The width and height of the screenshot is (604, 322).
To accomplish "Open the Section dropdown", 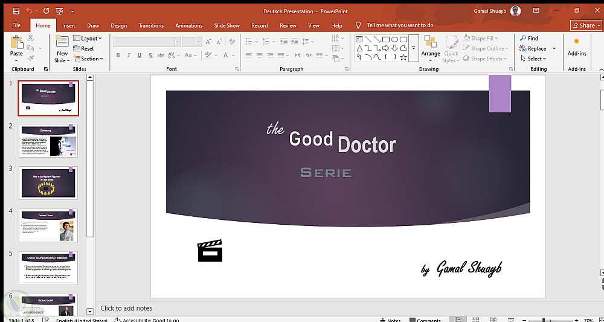I will tap(88, 59).
